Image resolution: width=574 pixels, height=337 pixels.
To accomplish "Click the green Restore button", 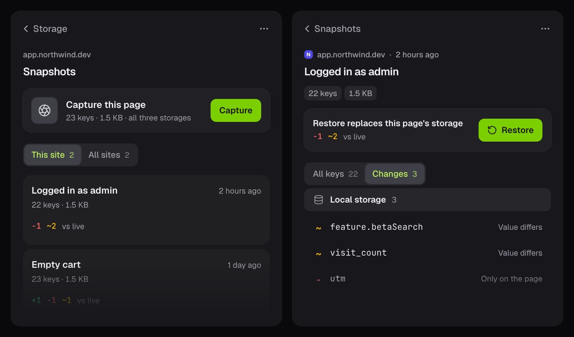I will (x=511, y=130).
